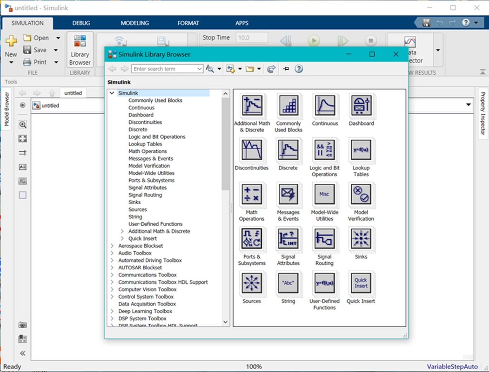Open the Dashboard library icon in the grid
Screen dimensions: 489x372
pos(361,106)
